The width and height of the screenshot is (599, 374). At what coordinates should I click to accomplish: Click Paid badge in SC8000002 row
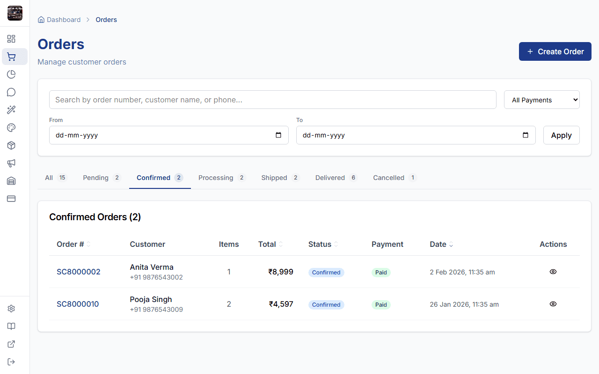[x=381, y=273]
